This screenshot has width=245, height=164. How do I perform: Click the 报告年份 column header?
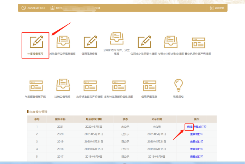click(60, 119)
